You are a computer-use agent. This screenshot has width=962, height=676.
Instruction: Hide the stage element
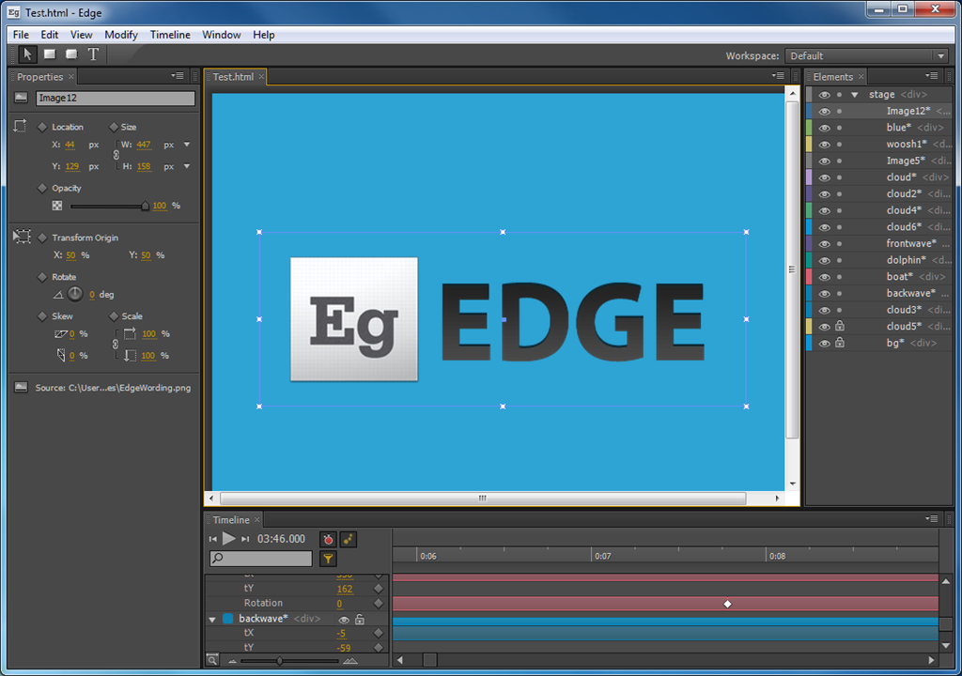(824, 95)
